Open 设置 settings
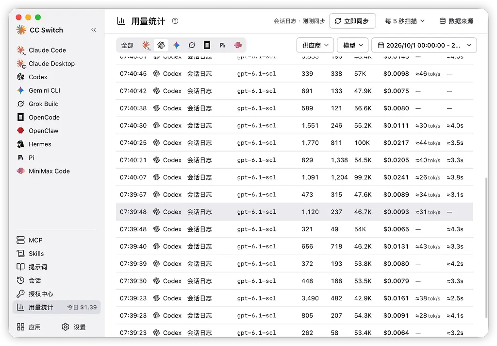Viewport: 497px width, 346px height. (x=74, y=327)
